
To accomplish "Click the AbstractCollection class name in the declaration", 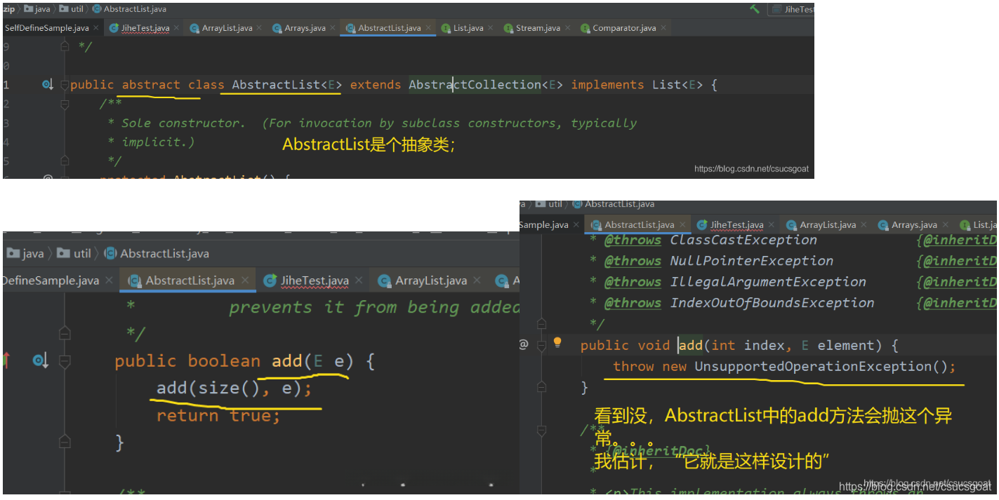I will [475, 85].
